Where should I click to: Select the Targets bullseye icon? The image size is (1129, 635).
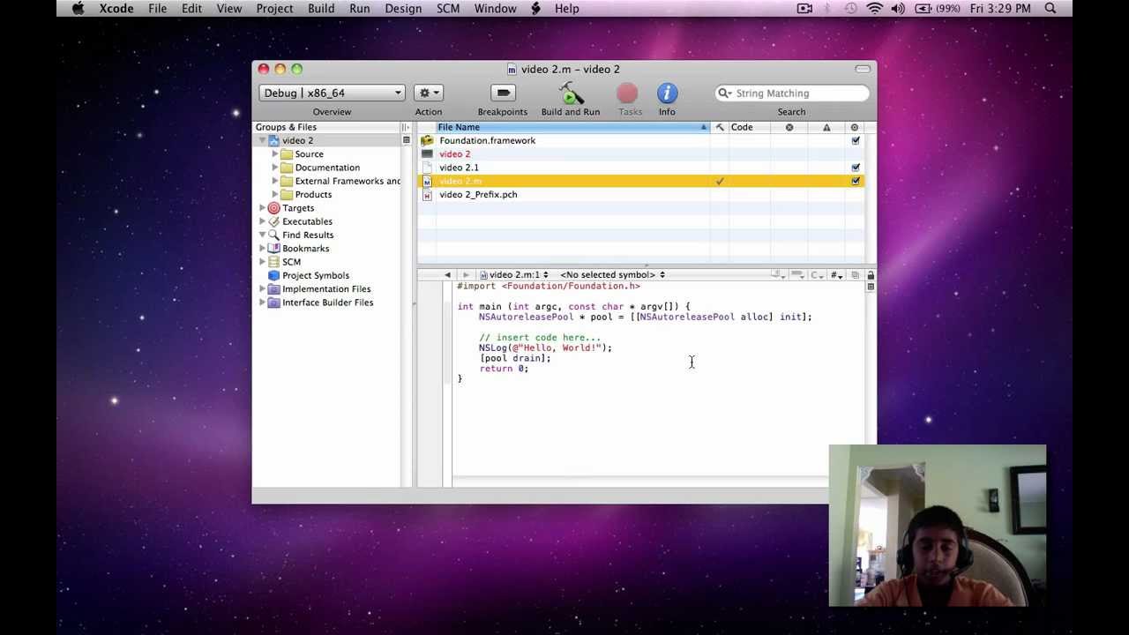click(x=273, y=207)
